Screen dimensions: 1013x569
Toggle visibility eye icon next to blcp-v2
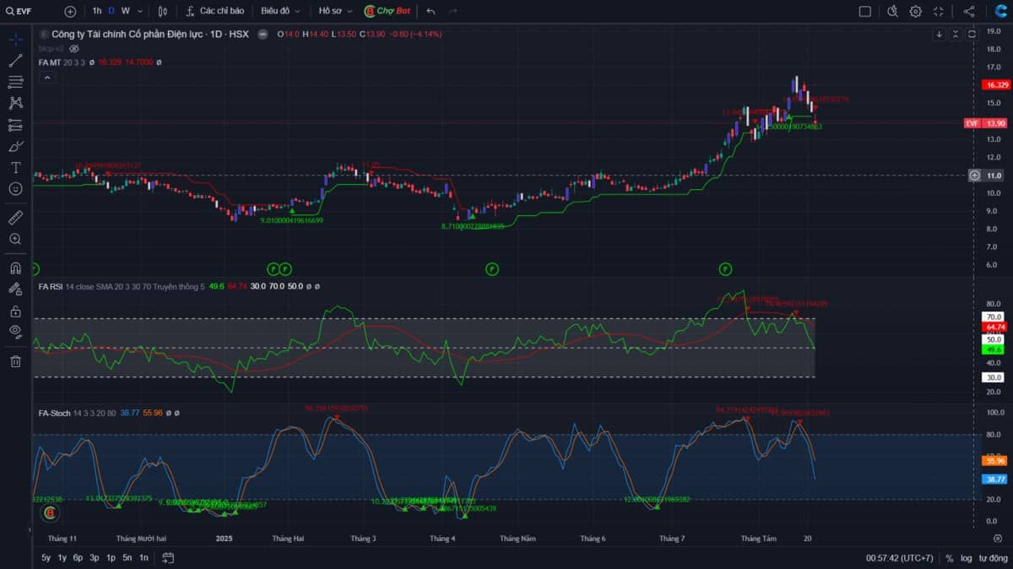[x=73, y=49]
